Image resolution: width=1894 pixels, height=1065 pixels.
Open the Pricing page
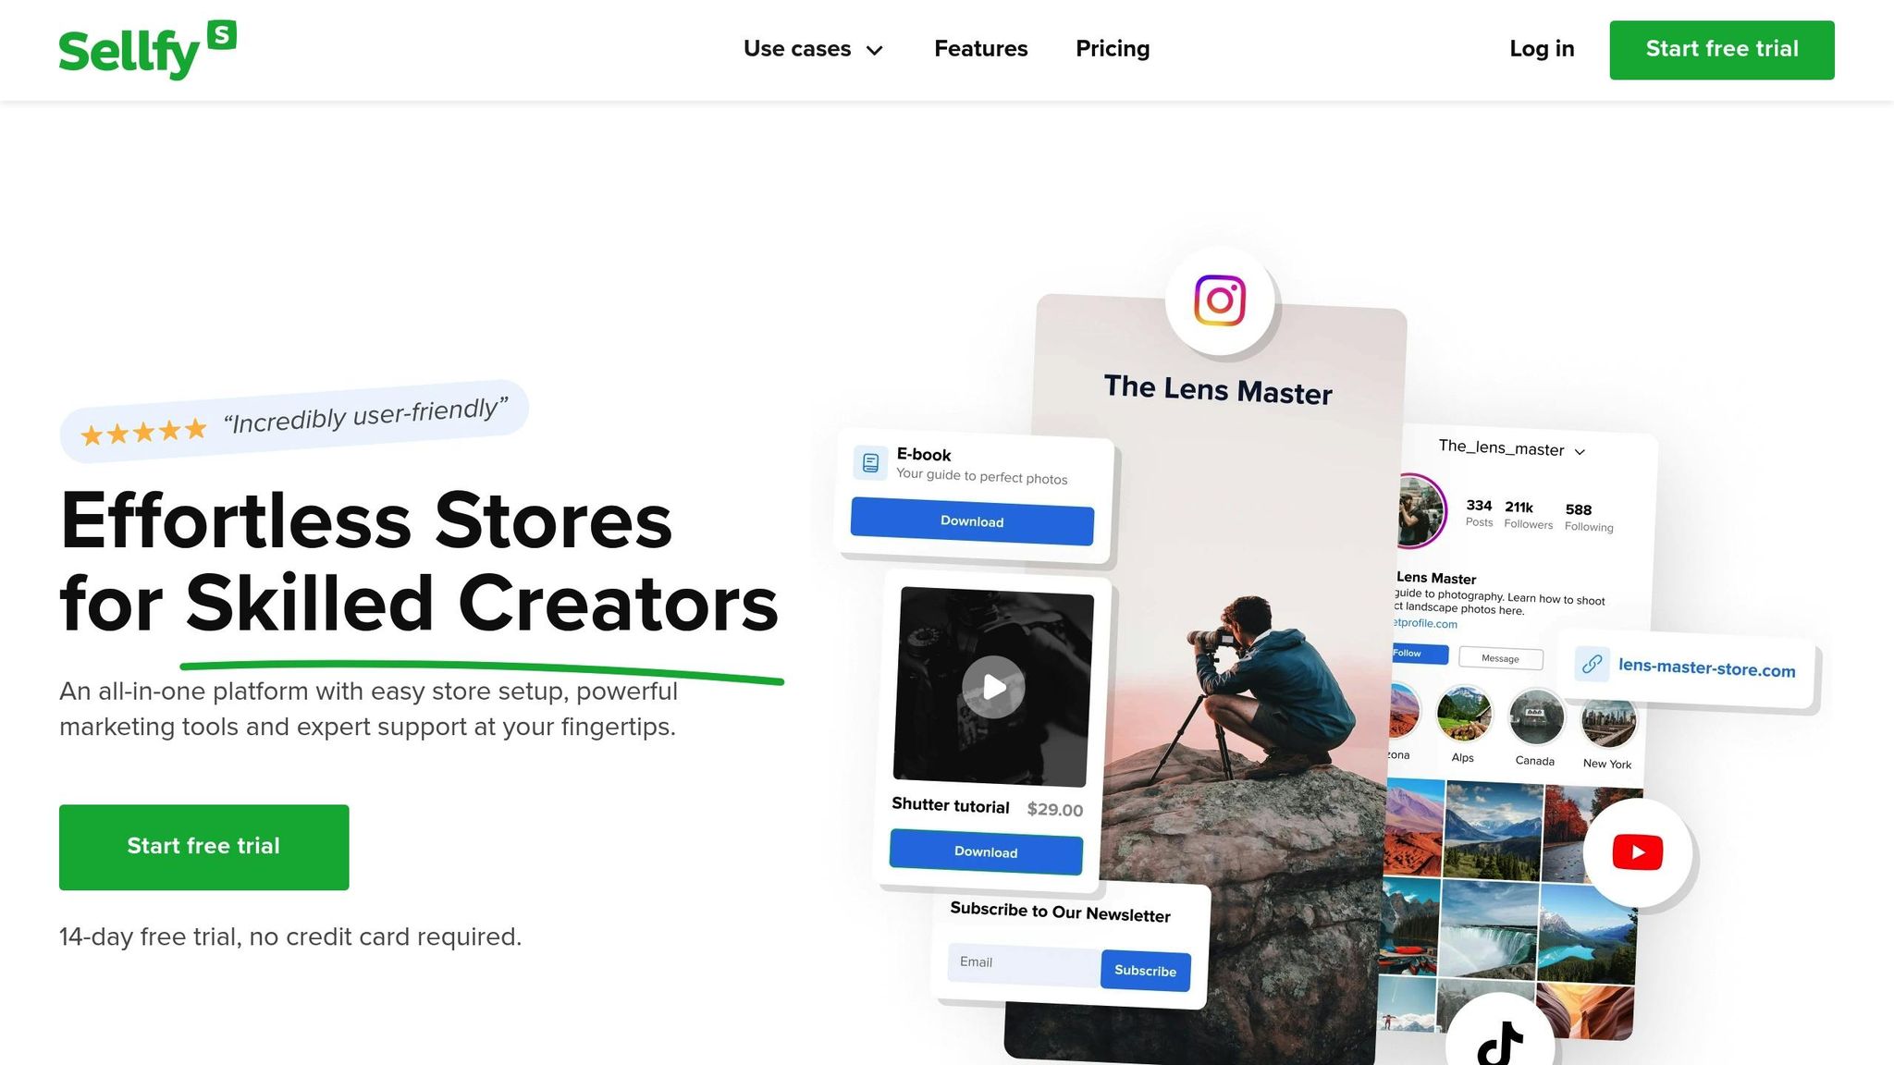tap(1113, 49)
